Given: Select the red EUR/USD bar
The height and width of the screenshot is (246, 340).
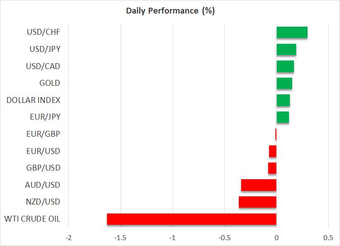Looking at the screenshot, I should tap(273, 151).
